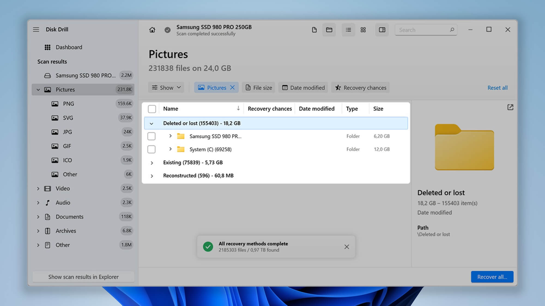Select Samsung SSD 980 PRO scan result

(x=83, y=75)
